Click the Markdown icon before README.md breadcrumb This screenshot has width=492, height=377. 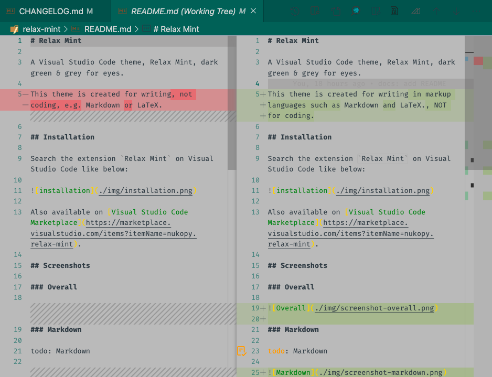pos(76,29)
